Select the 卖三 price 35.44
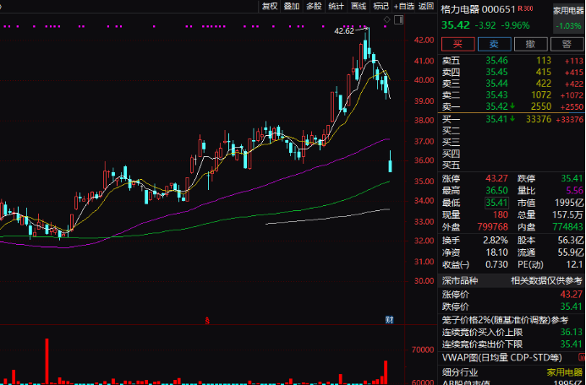The height and width of the screenshot is (385, 586). coord(496,84)
